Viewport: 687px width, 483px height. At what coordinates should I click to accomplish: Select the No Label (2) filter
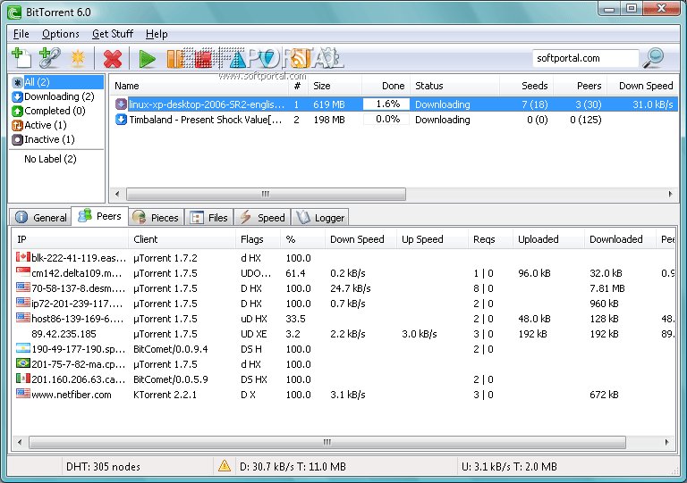[x=50, y=159]
